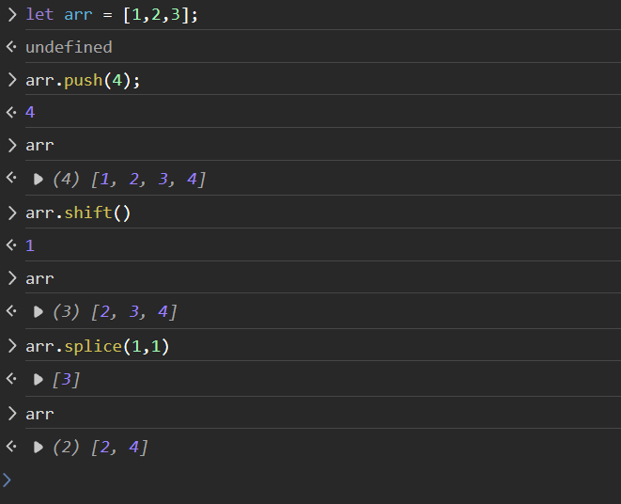Click the 'arr.shift()' command text
Viewport: 621px width, 504px height.
[x=78, y=213]
